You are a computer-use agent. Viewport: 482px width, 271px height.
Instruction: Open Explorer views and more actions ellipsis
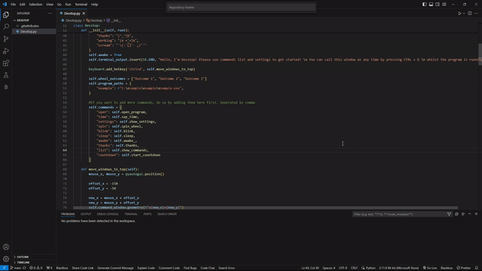point(50,13)
